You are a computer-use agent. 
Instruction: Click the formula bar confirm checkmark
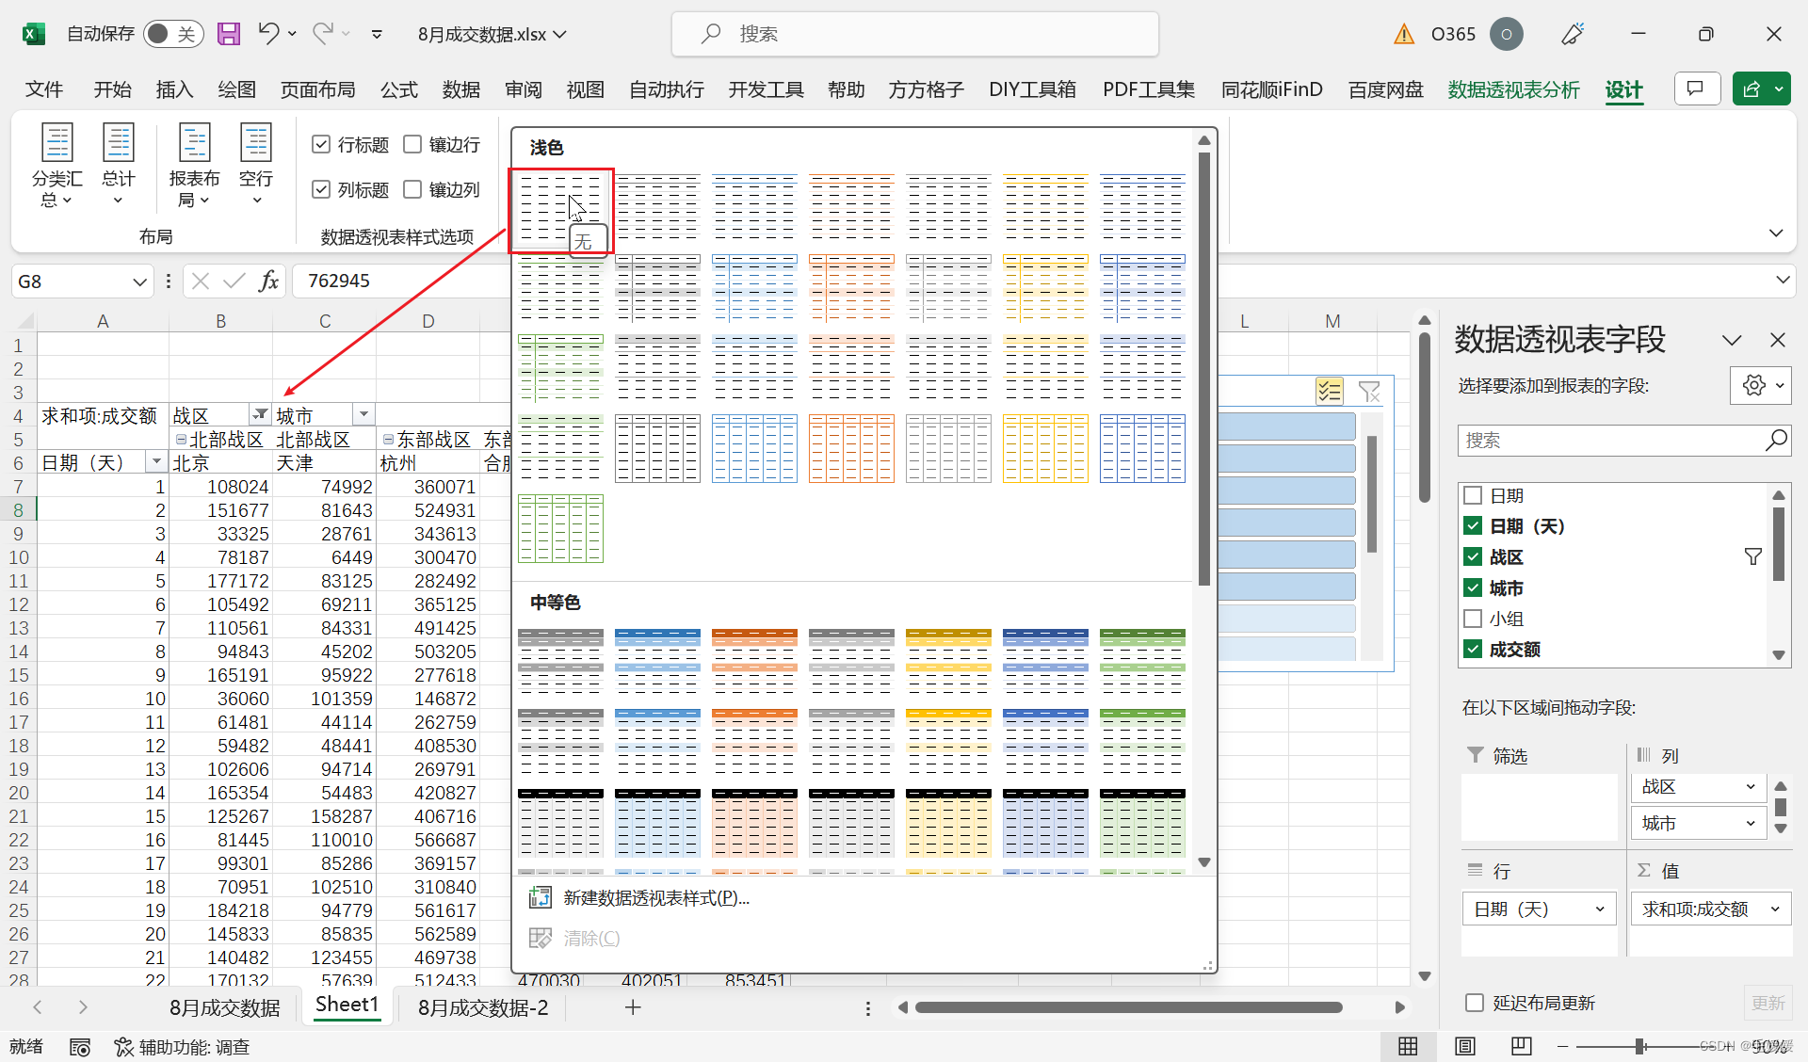pyautogui.click(x=234, y=281)
